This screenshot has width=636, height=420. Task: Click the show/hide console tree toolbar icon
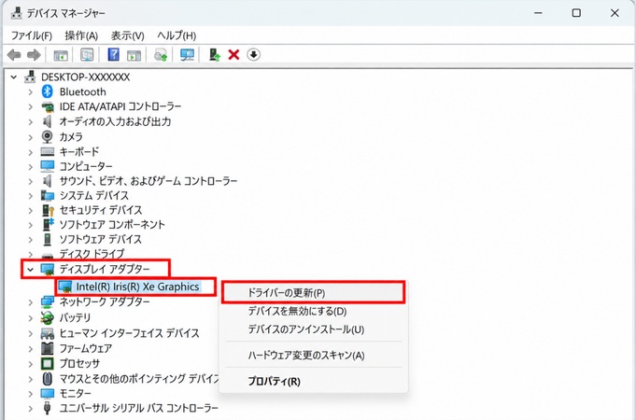click(61, 55)
